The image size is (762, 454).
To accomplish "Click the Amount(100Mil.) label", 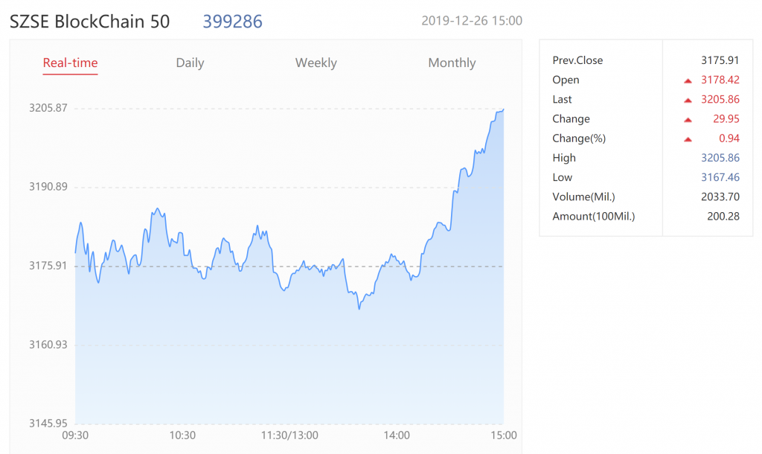I will pyautogui.click(x=593, y=217).
